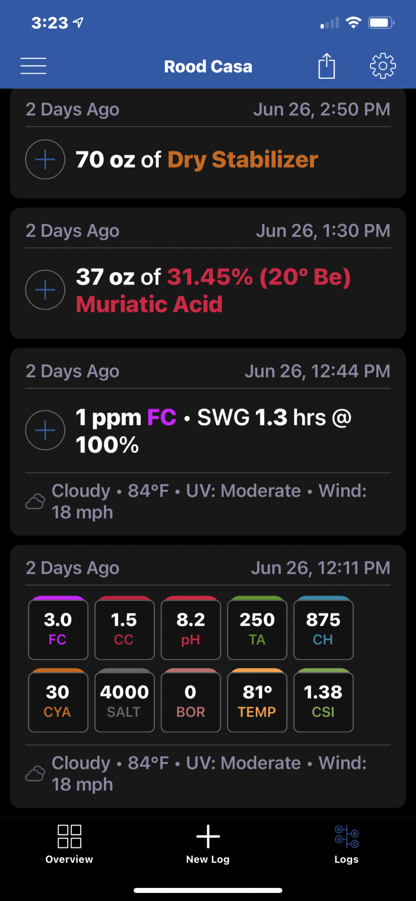Switch to the Logs tab

pos(346,844)
